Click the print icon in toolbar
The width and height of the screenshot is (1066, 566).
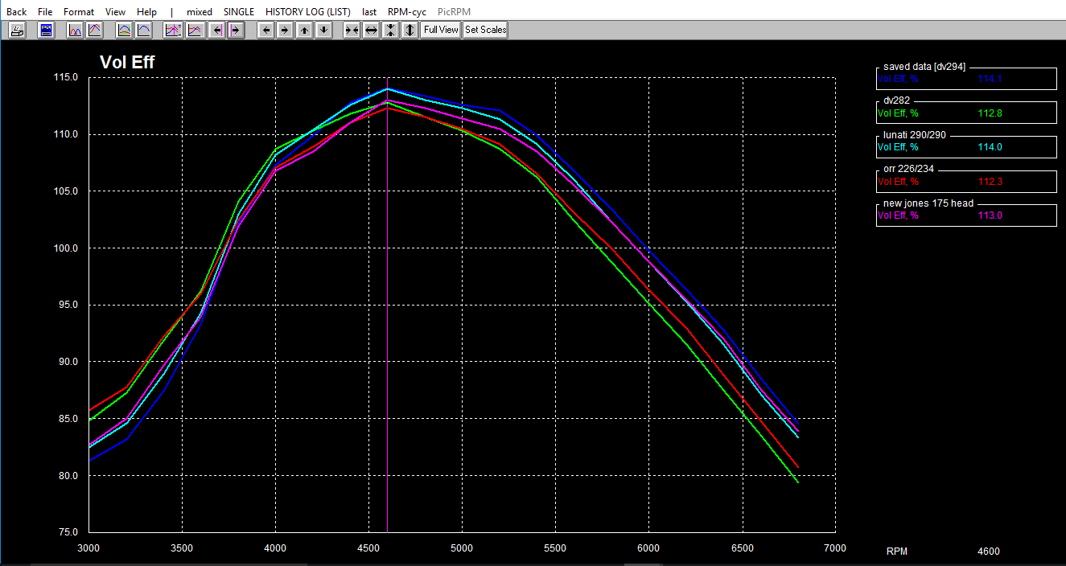[17, 31]
